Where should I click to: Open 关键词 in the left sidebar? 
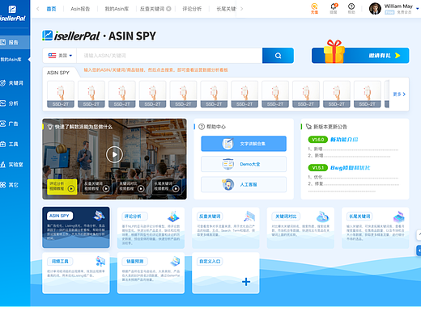pos(12,83)
